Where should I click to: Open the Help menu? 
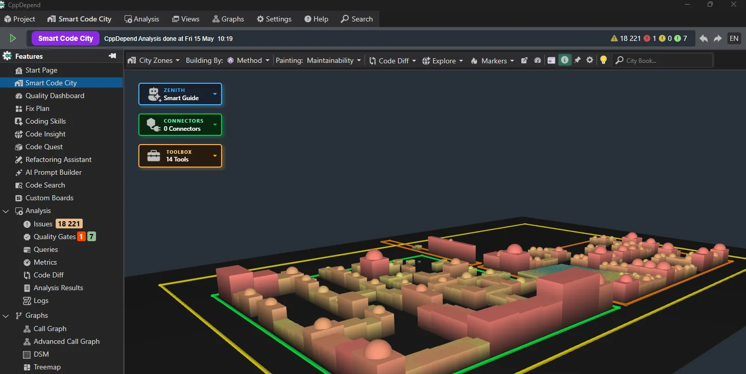[x=317, y=19]
